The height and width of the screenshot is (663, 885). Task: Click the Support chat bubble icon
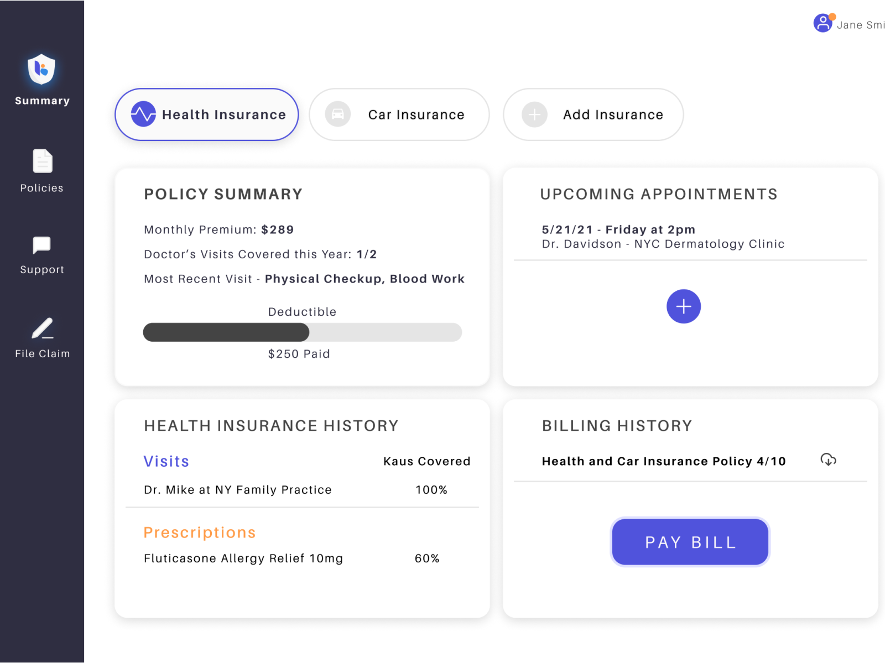pos(41,245)
